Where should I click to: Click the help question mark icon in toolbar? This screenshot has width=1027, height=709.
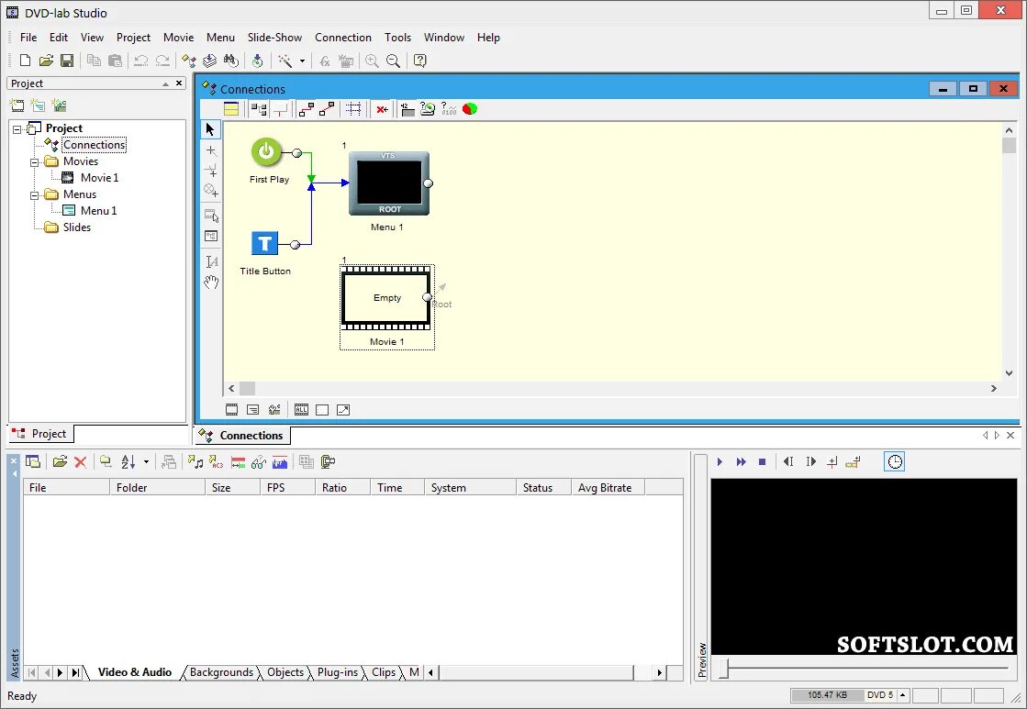pyautogui.click(x=419, y=61)
